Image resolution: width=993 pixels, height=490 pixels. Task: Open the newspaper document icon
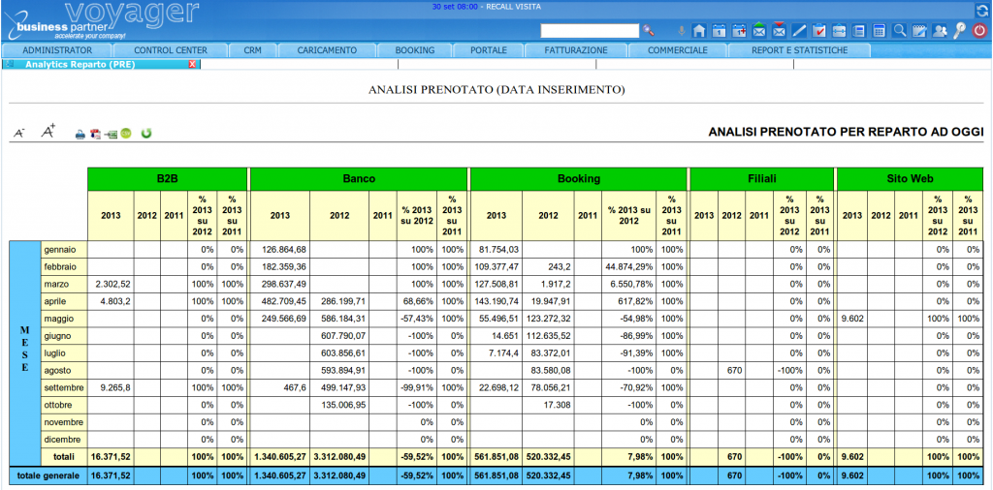coord(859,30)
